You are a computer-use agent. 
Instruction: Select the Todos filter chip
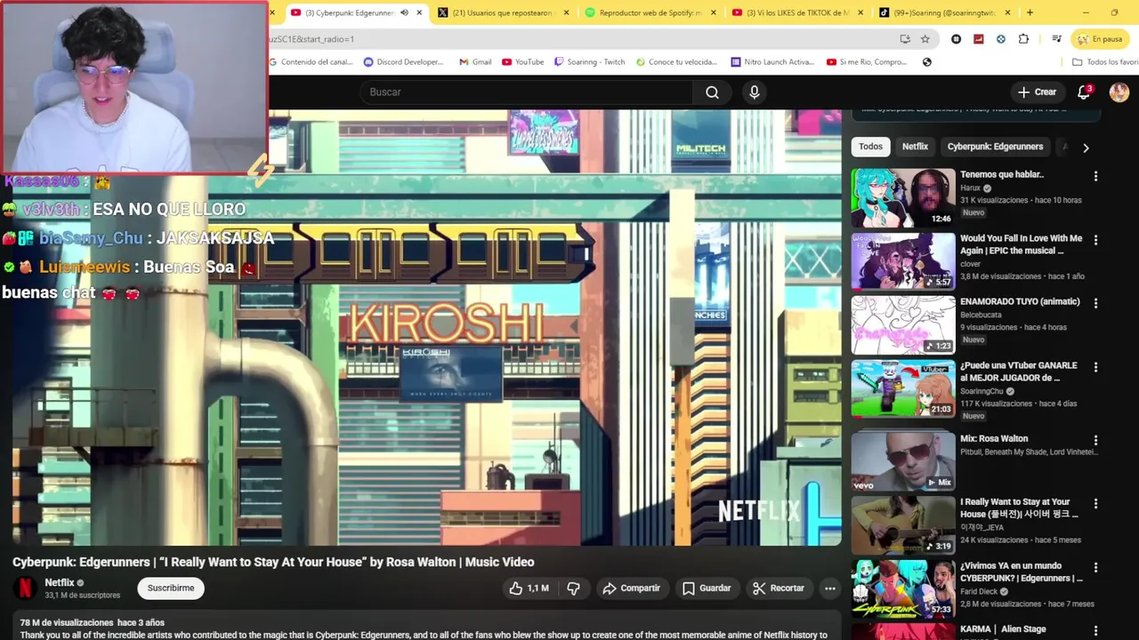click(870, 147)
